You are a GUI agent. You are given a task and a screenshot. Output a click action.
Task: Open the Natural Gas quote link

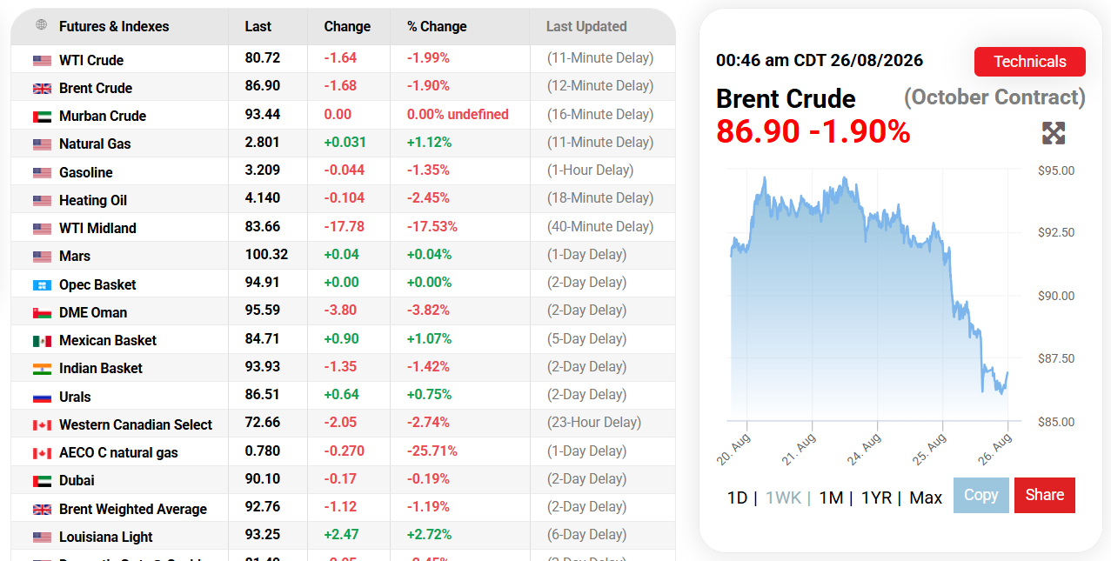pyautogui.click(x=95, y=144)
